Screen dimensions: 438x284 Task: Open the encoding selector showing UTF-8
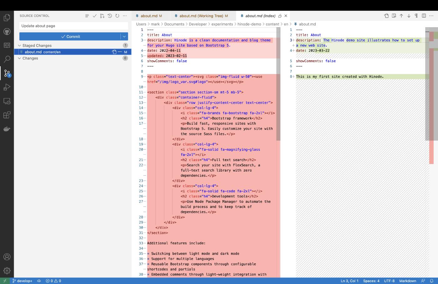pos(389,281)
